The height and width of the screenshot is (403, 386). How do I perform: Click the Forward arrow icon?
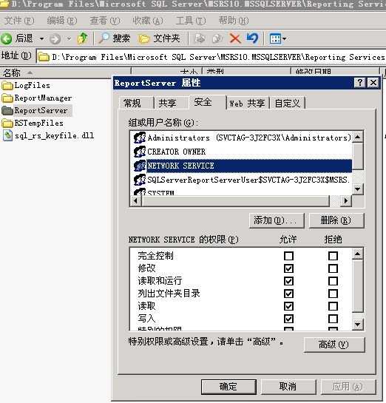pyautogui.click(x=55, y=38)
